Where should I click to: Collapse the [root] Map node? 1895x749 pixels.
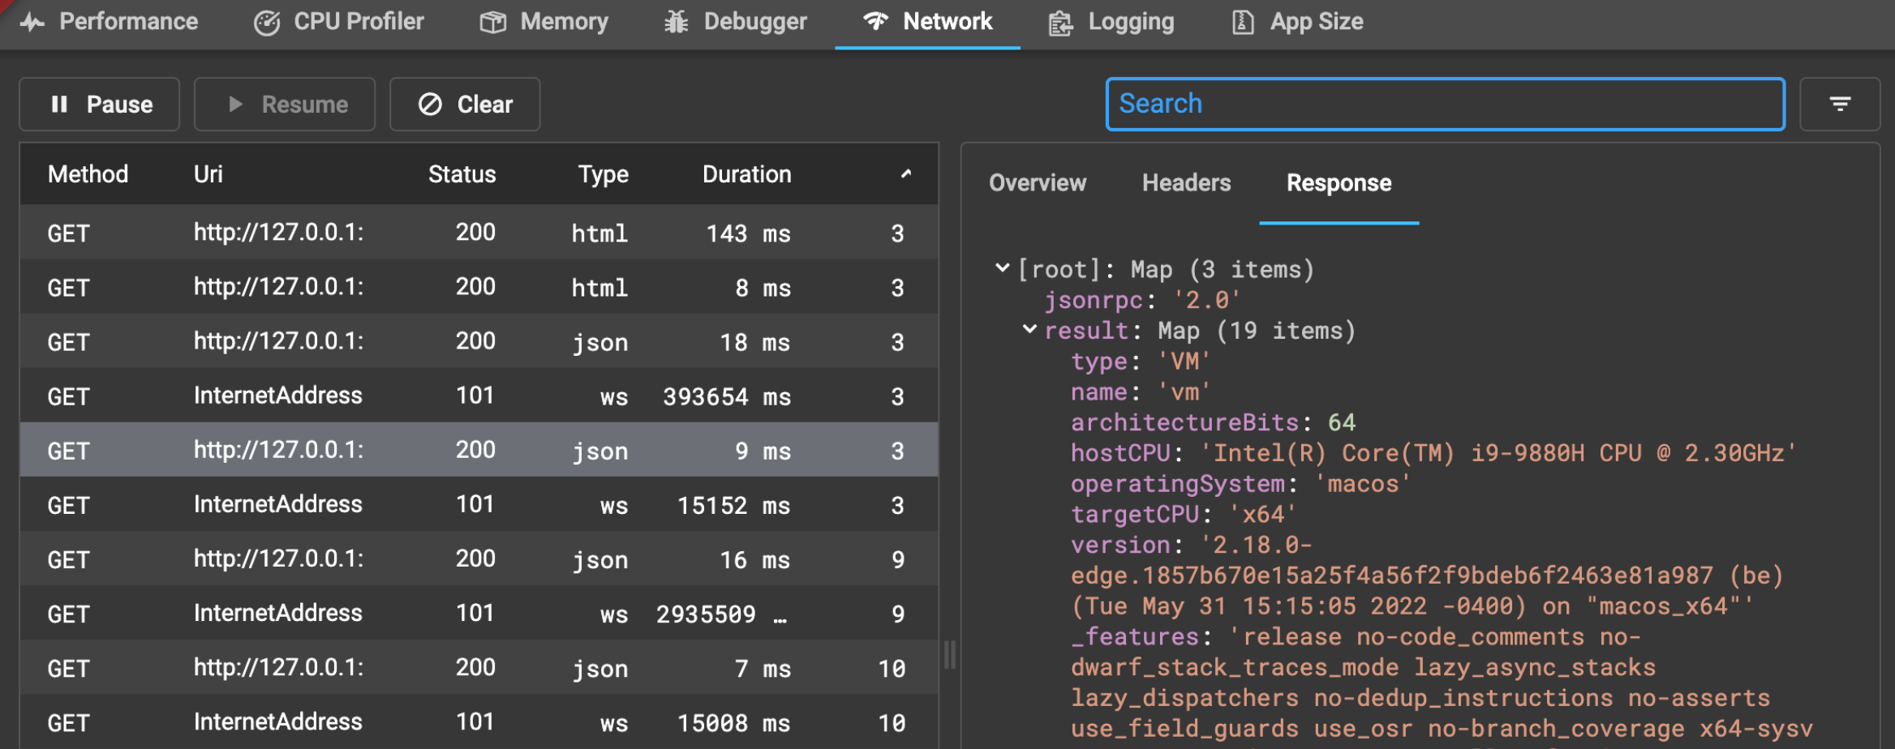[1003, 267]
